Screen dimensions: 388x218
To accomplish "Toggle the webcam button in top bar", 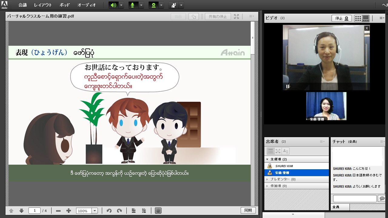I will pyautogui.click(x=154, y=5).
